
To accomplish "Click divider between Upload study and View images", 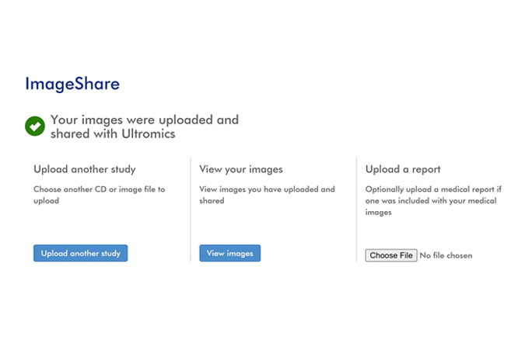I will coord(191,210).
